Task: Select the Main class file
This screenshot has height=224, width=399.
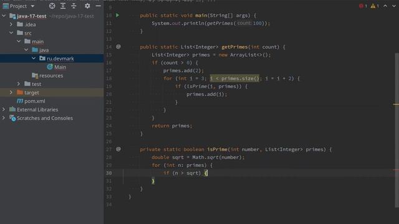Action: coord(60,67)
